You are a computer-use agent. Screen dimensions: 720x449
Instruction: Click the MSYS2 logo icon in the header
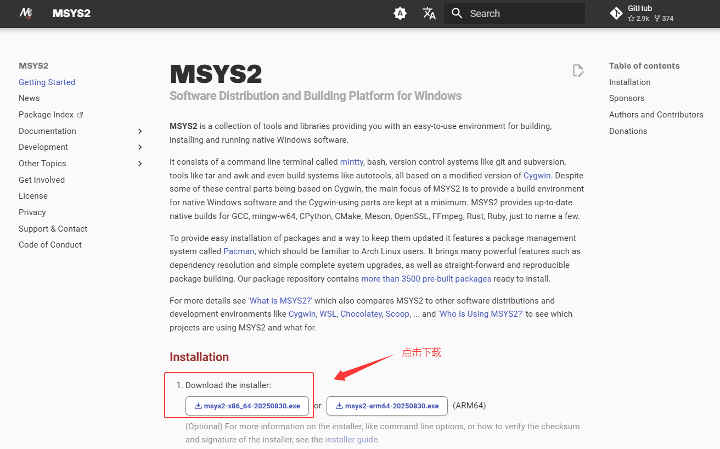click(26, 13)
